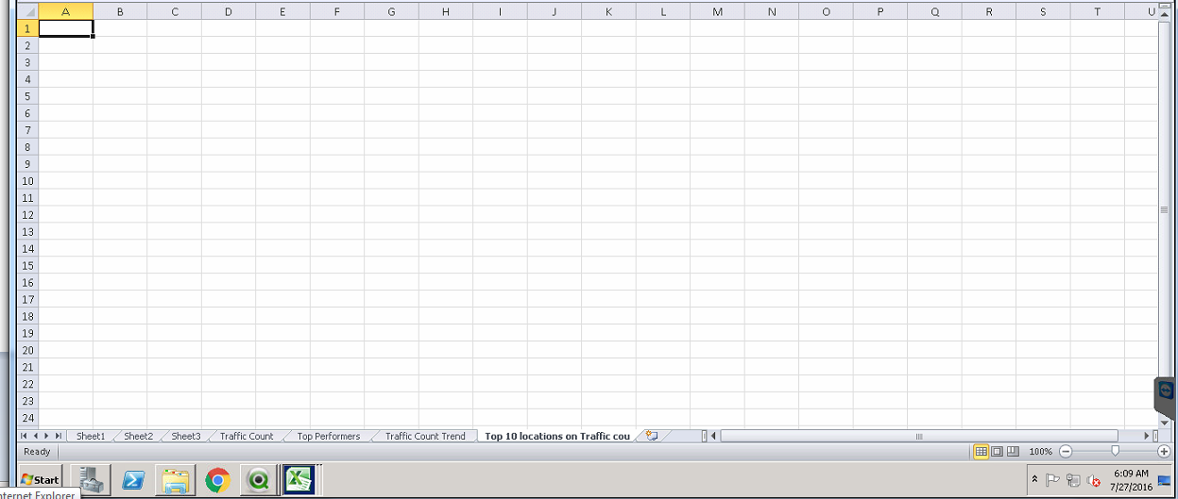Open the Traffic Count sheet tab

[x=247, y=436]
